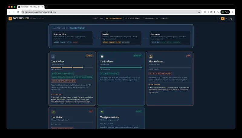Select the large text size A
The image size is (242, 138).
click(x=227, y=19)
